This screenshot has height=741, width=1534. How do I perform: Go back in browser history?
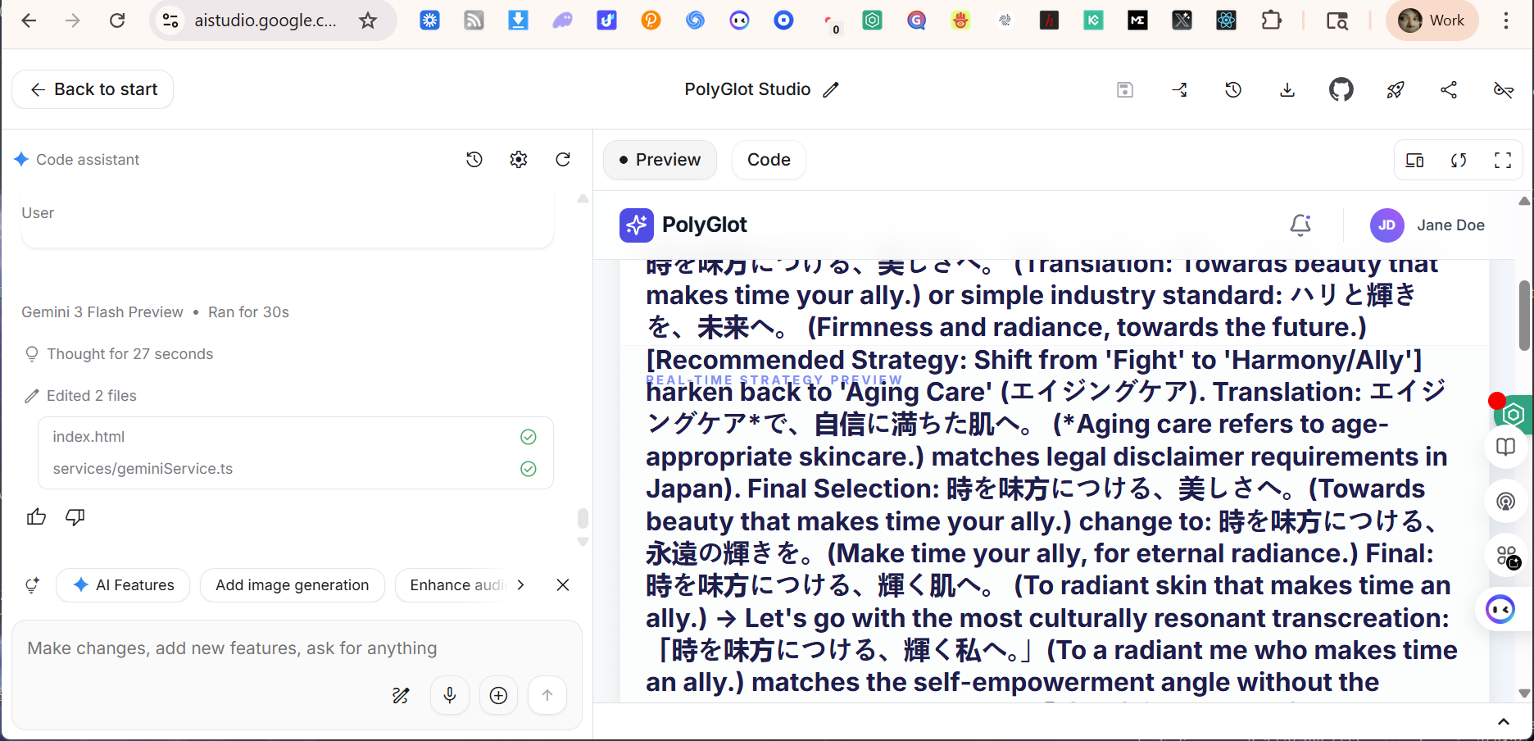(29, 20)
